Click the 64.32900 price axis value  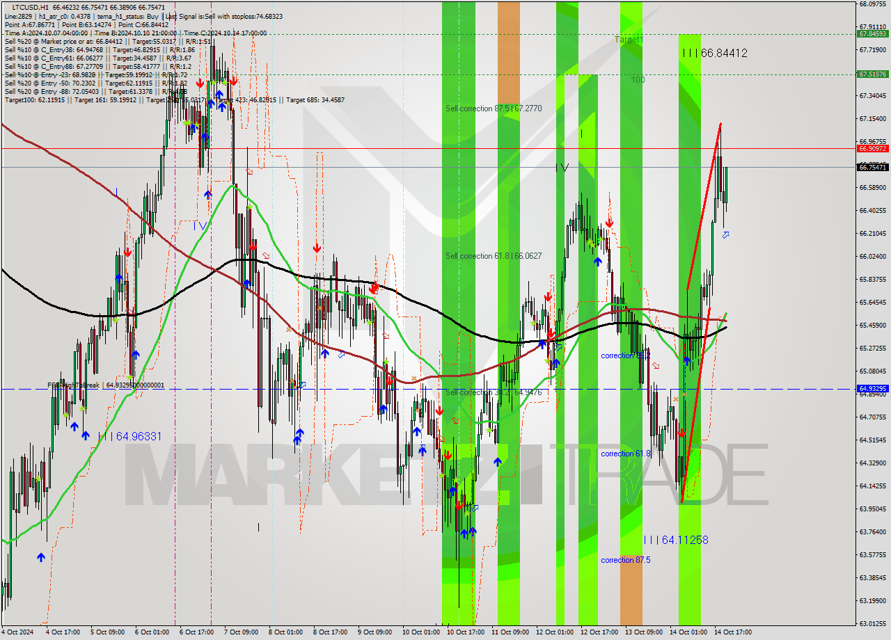pyautogui.click(x=872, y=463)
